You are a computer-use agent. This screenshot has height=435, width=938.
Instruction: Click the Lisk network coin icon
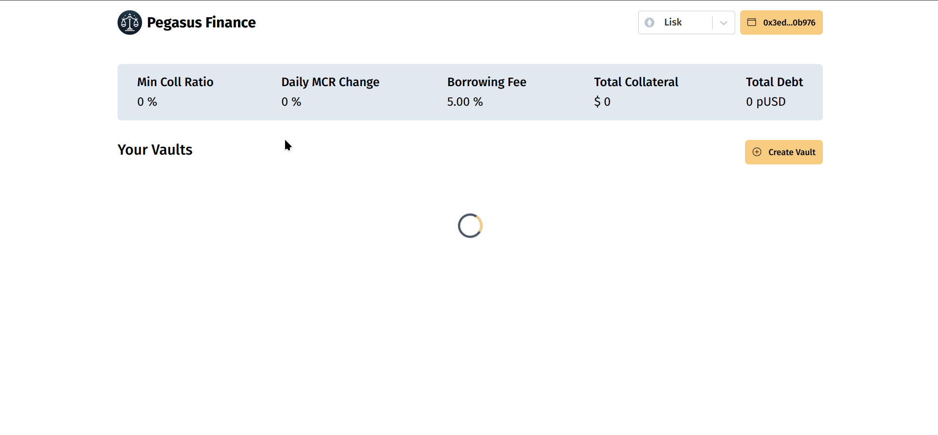click(x=649, y=23)
